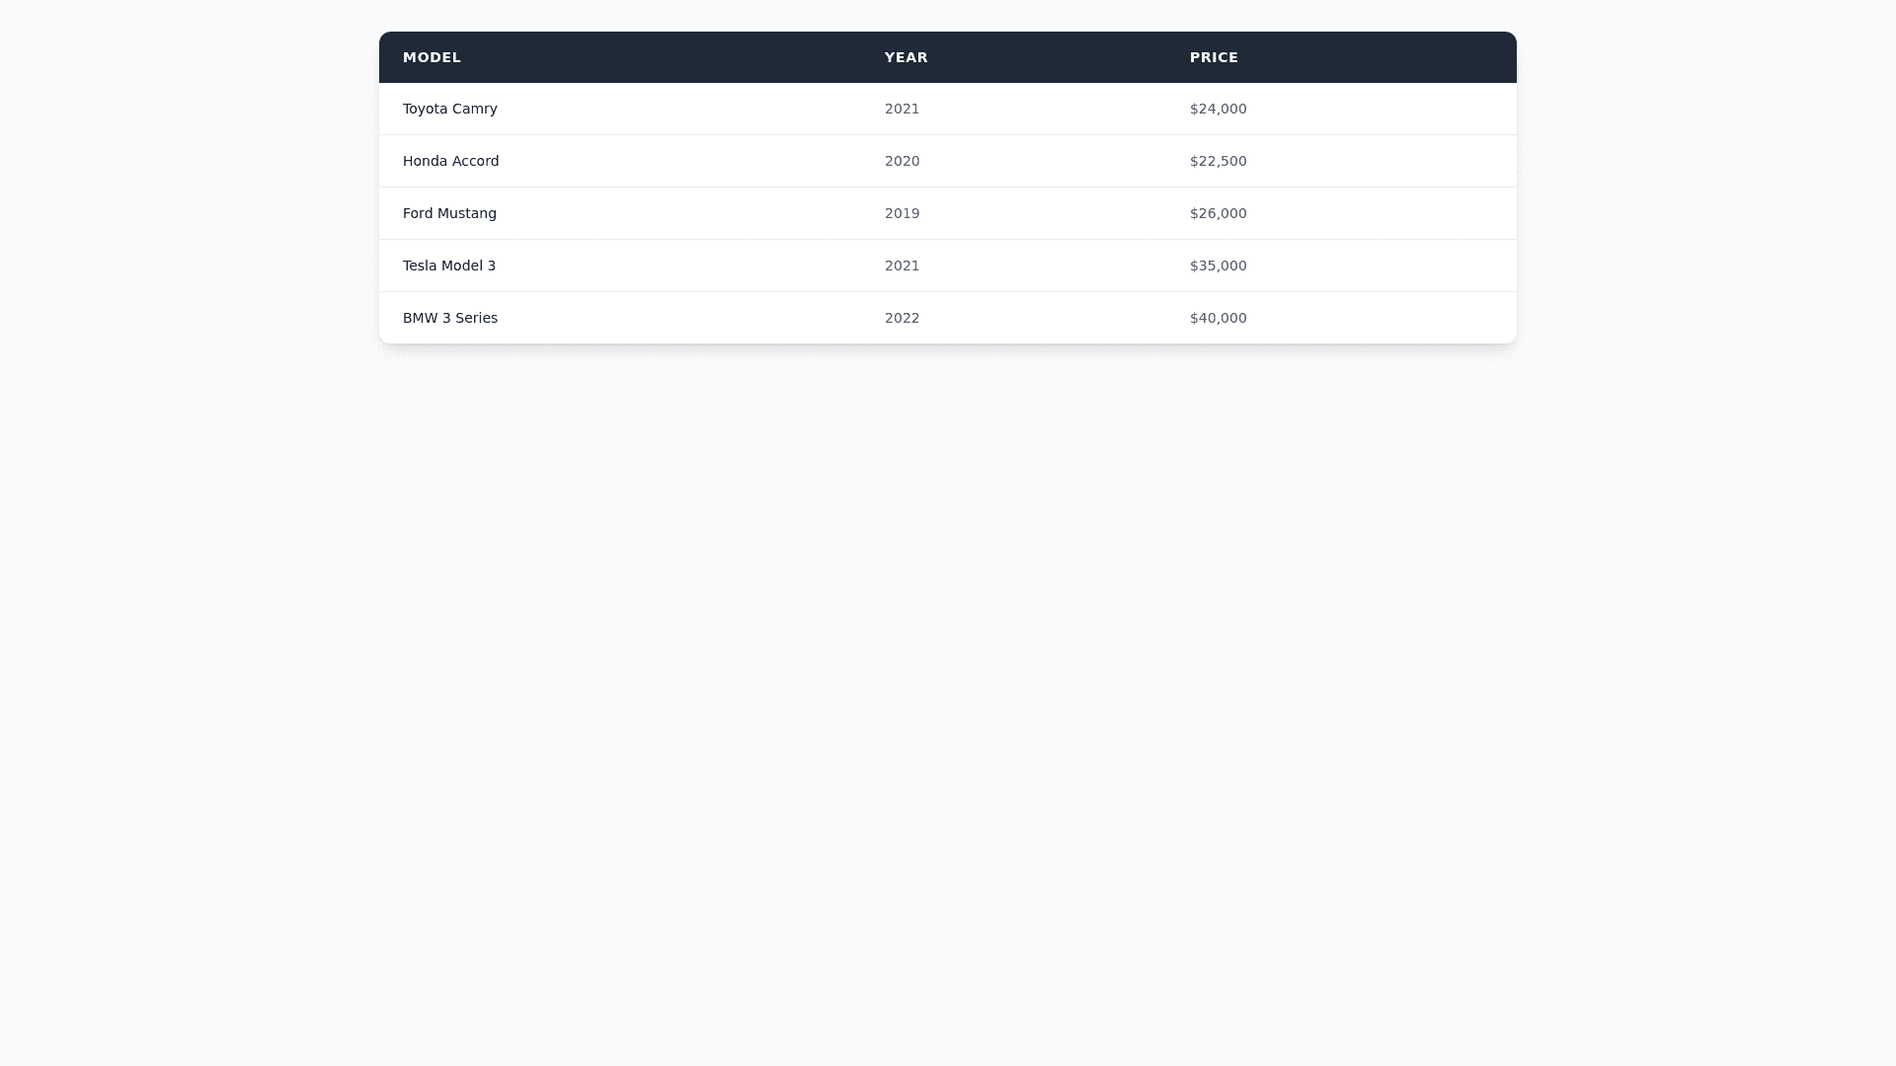Click the Honda Accord year 2020

click(902, 161)
